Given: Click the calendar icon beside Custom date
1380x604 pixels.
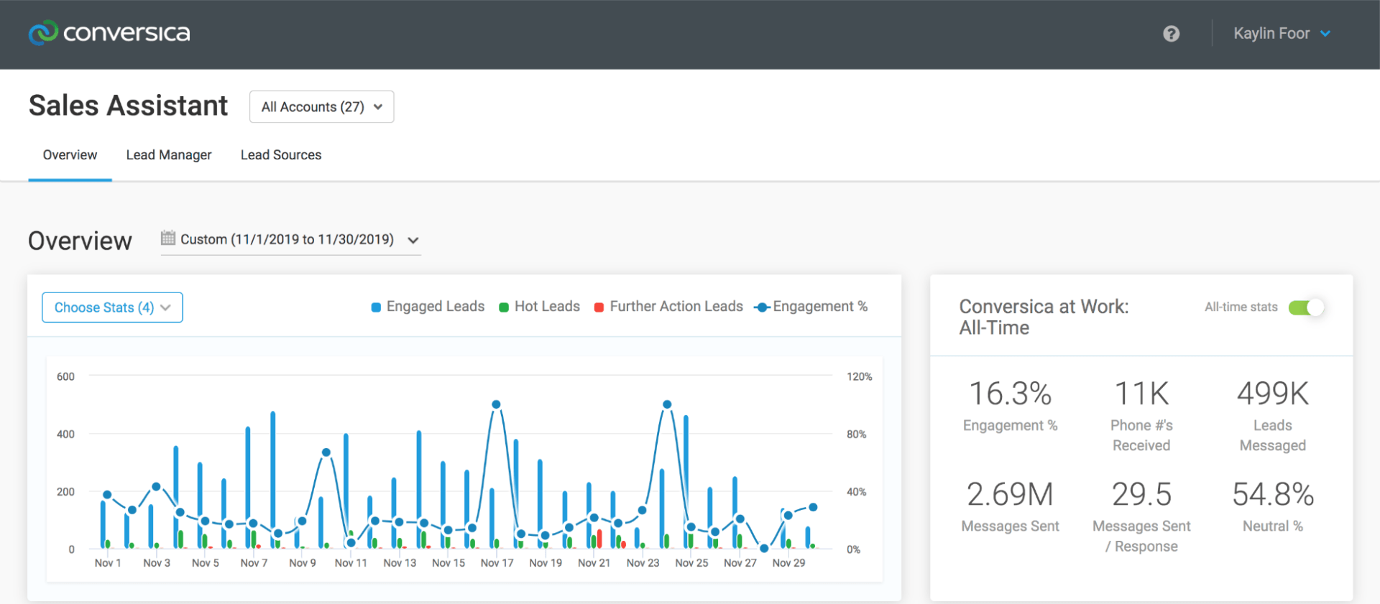Looking at the screenshot, I should point(168,238).
